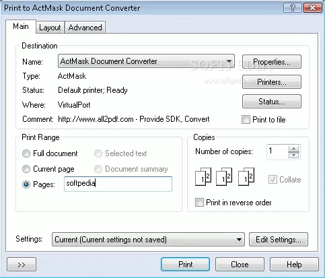Viewport: 325px width, 278px height.
Task: Click the Status... button
Action: (272, 102)
